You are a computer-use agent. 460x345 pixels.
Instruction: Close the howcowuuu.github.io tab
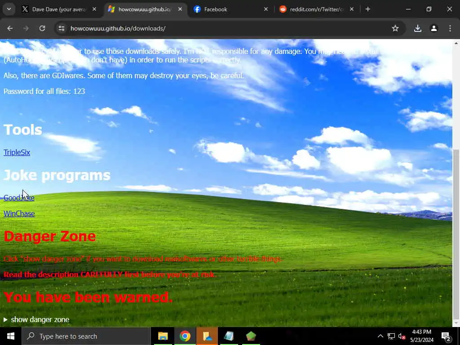pos(180,9)
